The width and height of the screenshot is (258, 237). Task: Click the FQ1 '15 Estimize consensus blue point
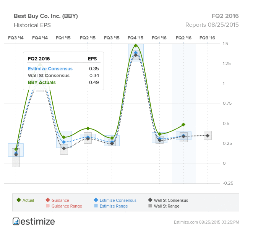click(64, 142)
